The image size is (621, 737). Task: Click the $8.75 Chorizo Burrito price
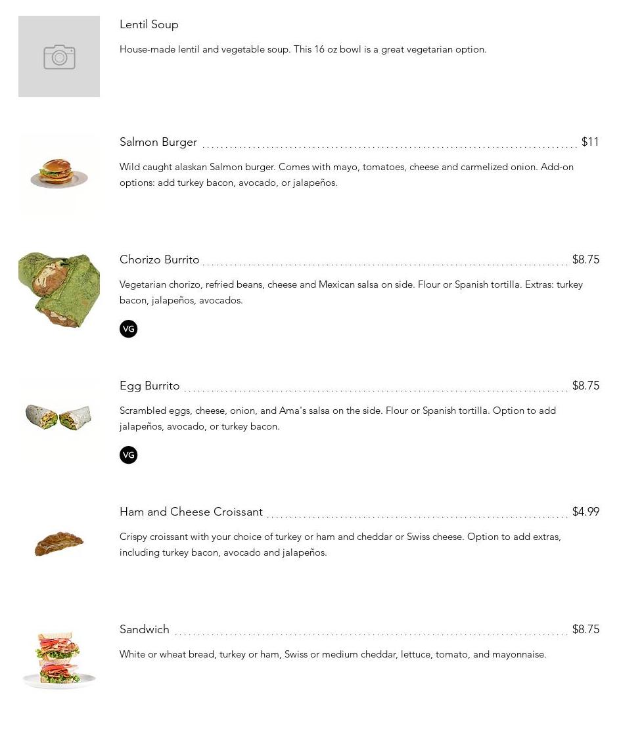pos(586,259)
